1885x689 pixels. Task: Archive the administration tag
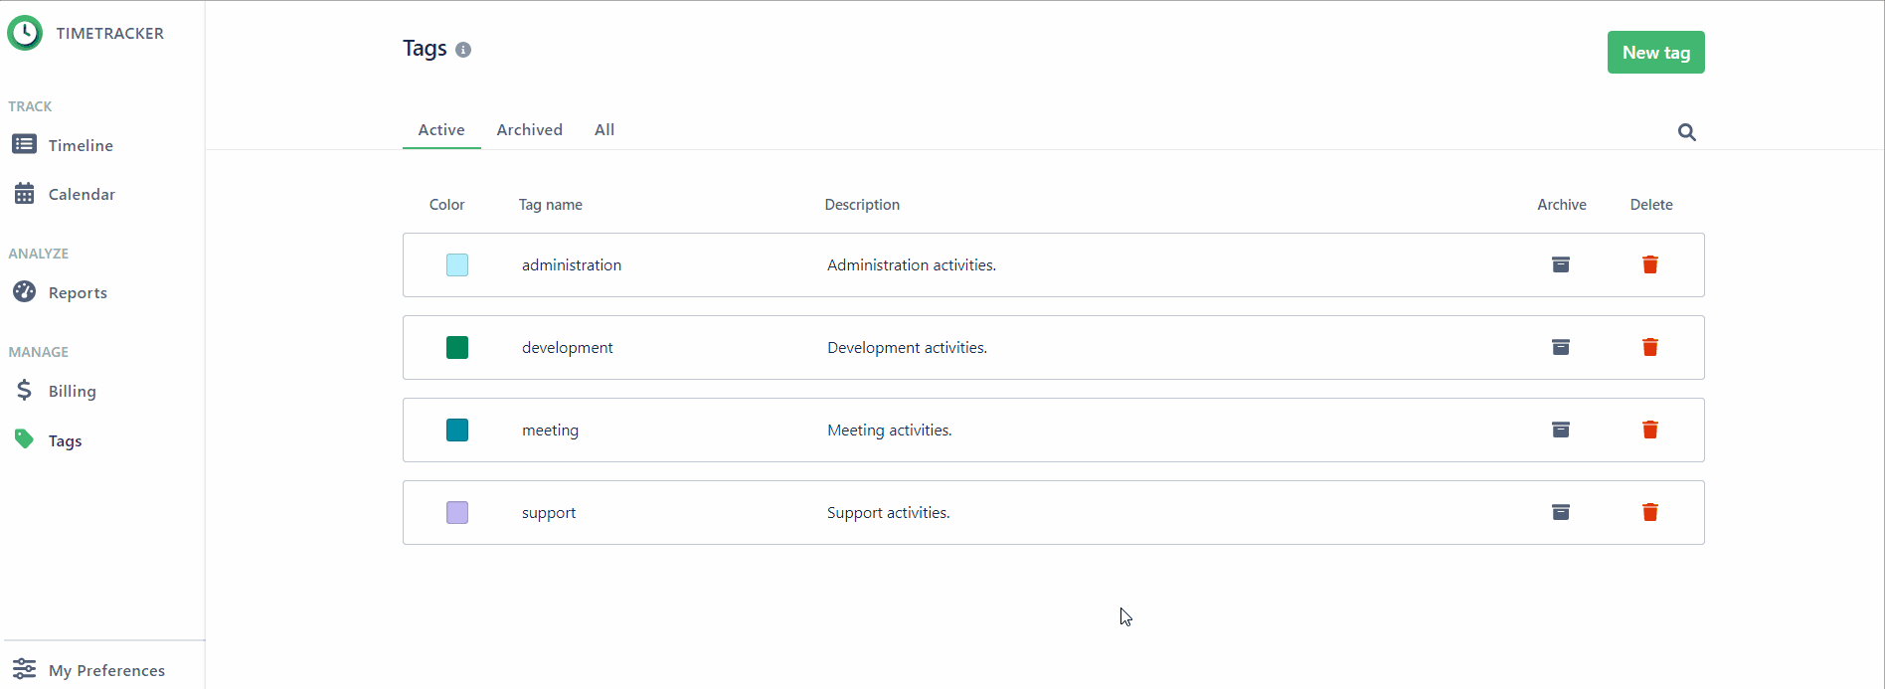click(x=1561, y=264)
